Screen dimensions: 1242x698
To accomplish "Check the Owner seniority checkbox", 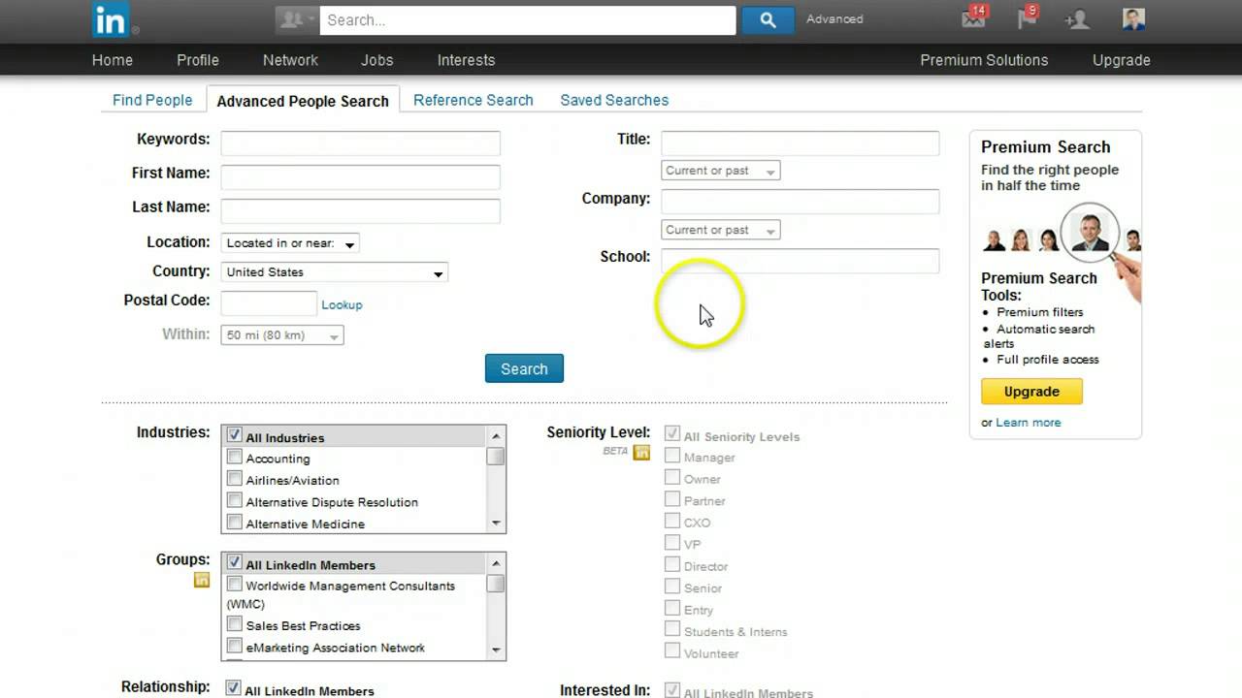I will tap(672, 477).
